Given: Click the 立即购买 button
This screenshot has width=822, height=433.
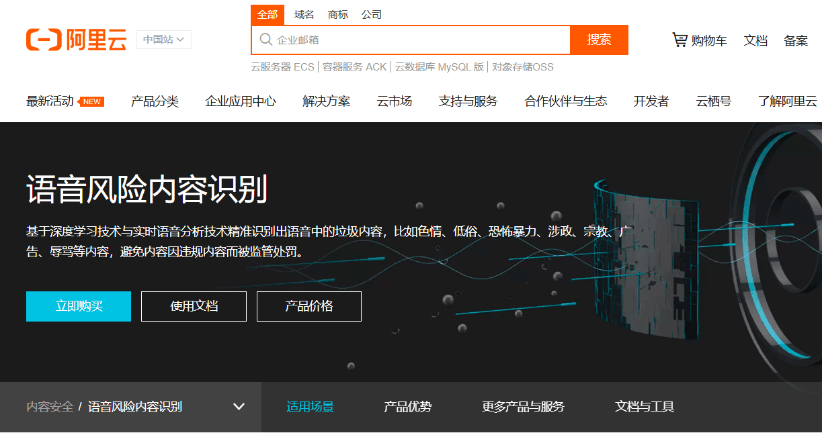Looking at the screenshot, I should tap(79, 306).
